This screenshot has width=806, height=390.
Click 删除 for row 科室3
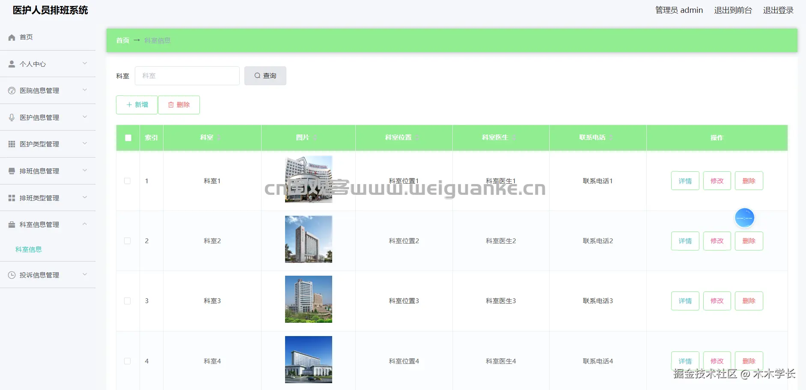coord(749,301)
